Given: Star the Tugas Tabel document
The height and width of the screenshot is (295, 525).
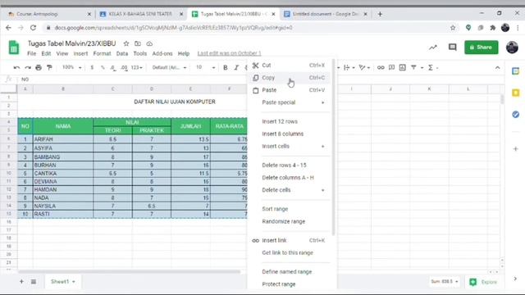Looking at the screenshot, I should click(126, 43).
